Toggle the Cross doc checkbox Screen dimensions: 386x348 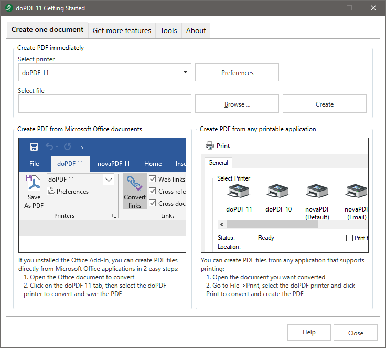pos(153,203)
